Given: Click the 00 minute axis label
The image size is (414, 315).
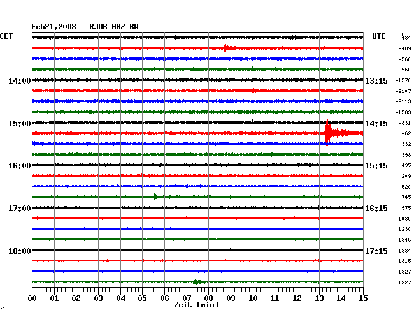Looking at the screenshot, I should click(x=32, y=298).
